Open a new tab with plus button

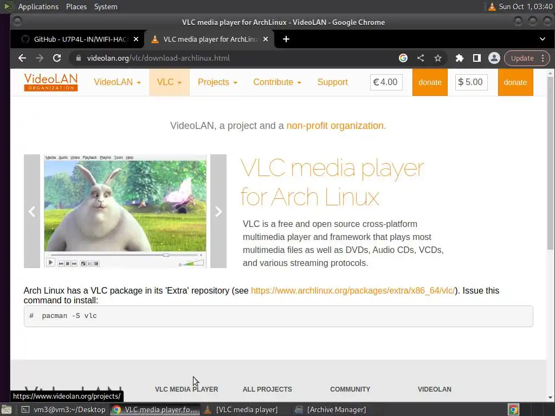pyautogui.click(x=286, y=39)
